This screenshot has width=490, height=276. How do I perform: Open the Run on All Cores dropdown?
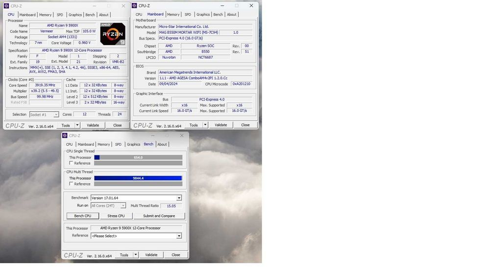[123, 206]
